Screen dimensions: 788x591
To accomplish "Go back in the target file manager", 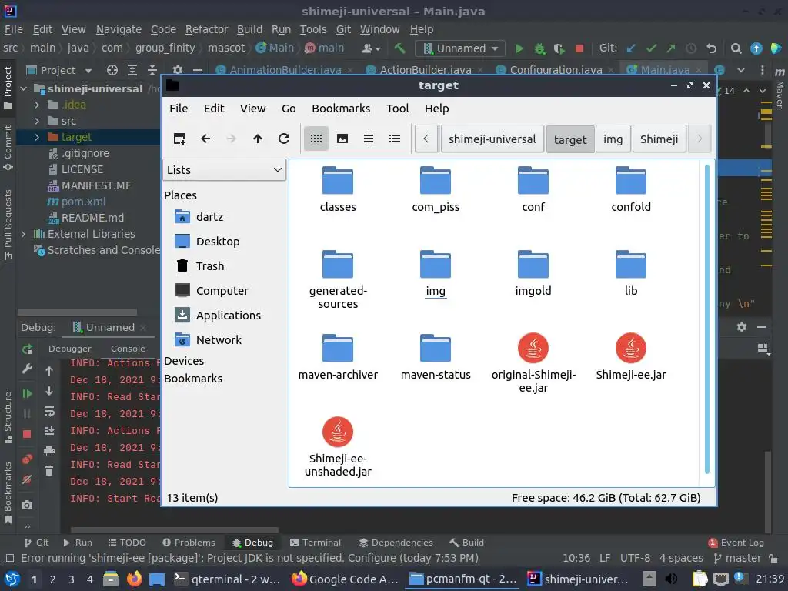I will 205,139.
